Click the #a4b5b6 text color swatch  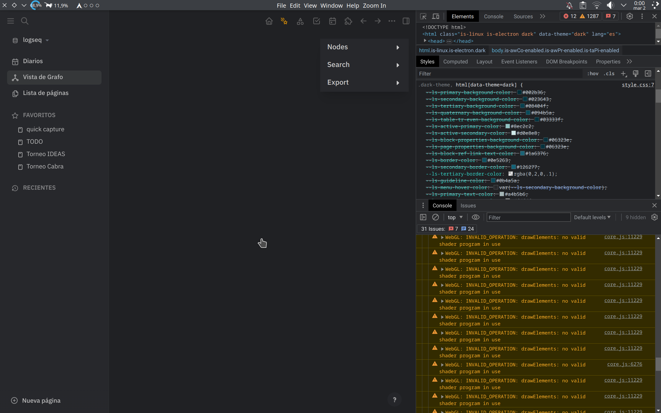(502, 194)
